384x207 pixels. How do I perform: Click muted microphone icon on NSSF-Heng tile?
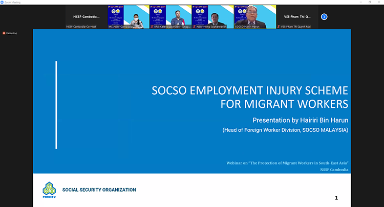pyautogui.click(x=194, y=27)
